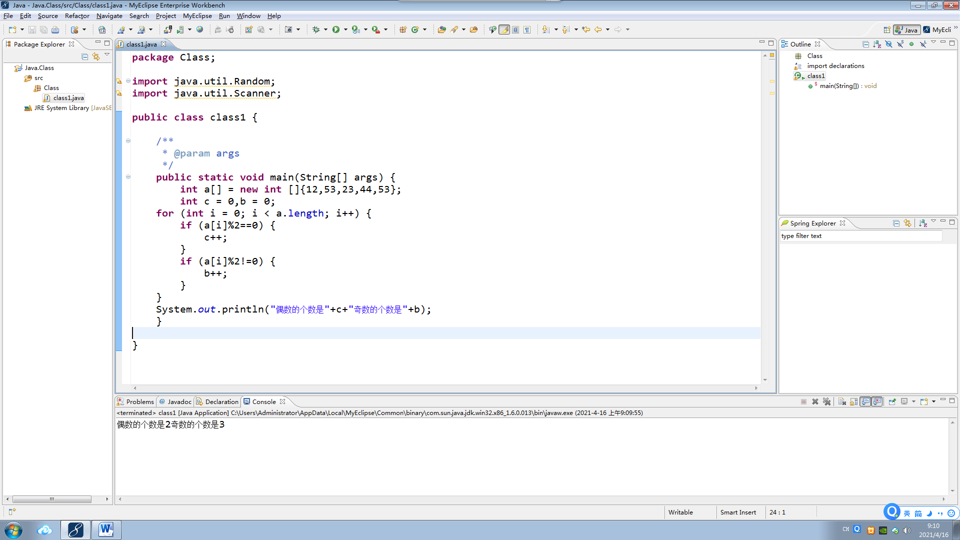Viewport: 960px width, 540px height.
Task: Open the Run button dropdown arrow
Action: (345, 30)
